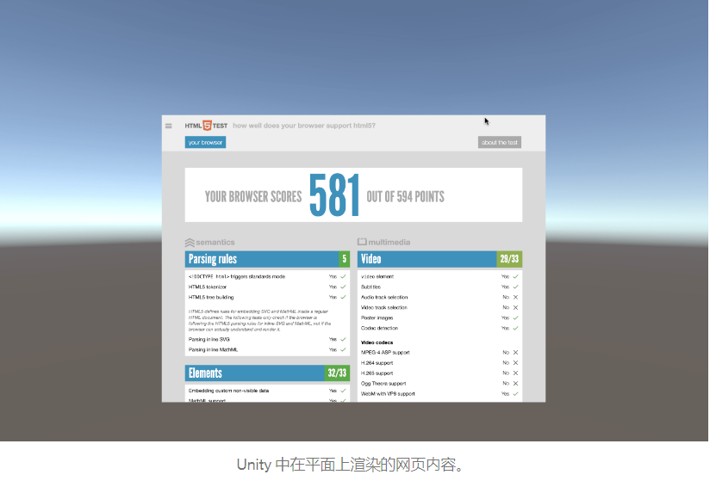Click the 'Video track selection' row

(439, 308)
